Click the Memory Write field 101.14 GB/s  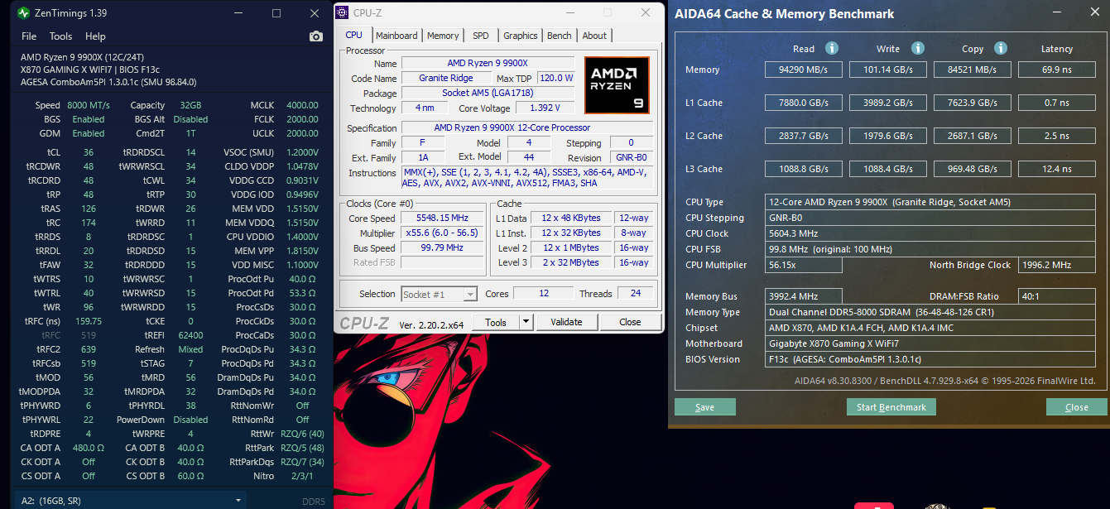coord(887,70)
